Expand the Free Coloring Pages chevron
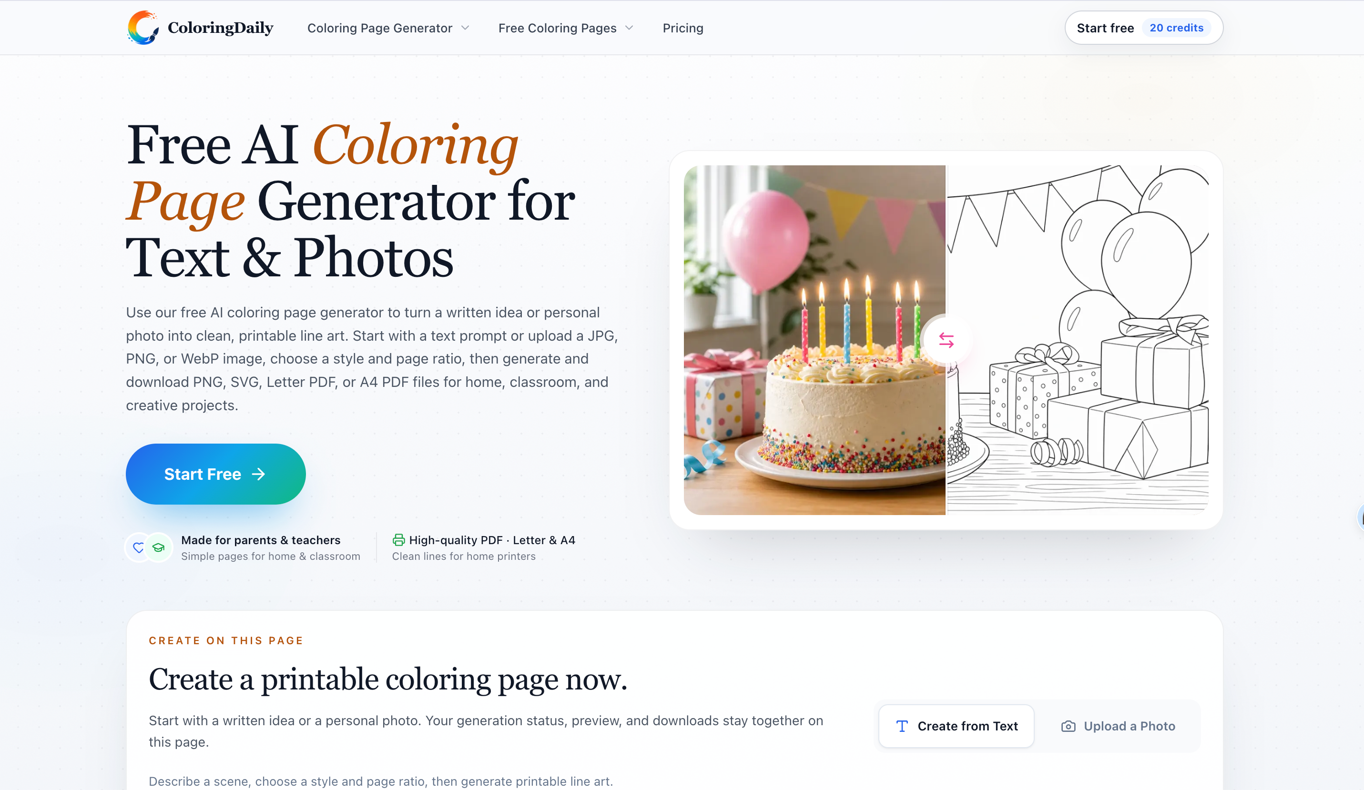The width and height of the screenshot is (1364, 790). point(629,28)
